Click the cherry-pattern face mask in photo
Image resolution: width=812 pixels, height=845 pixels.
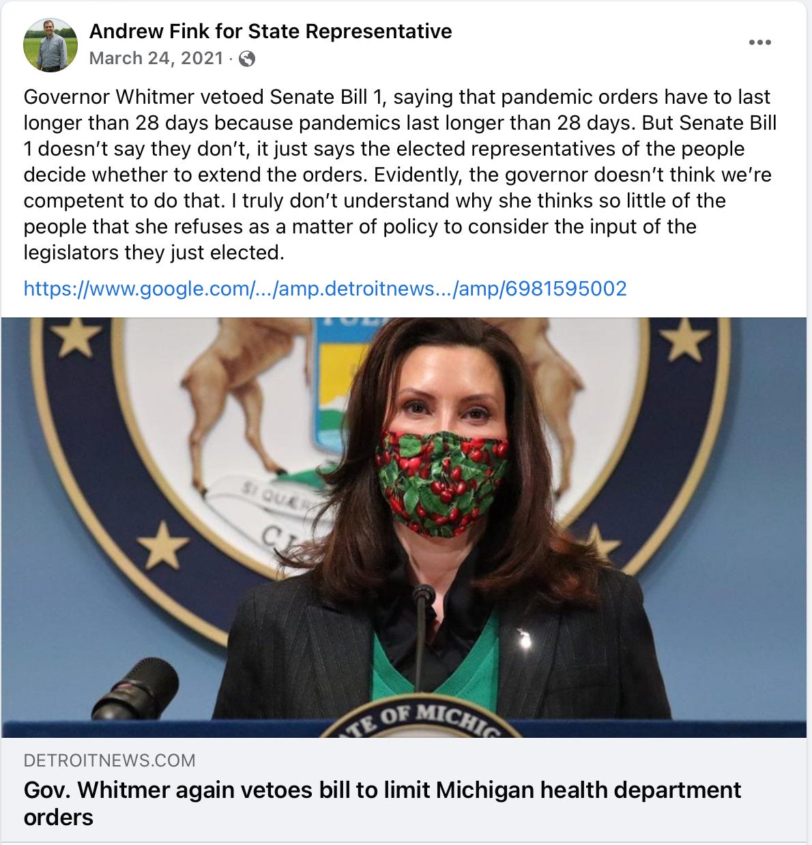[x=442, y=481]
